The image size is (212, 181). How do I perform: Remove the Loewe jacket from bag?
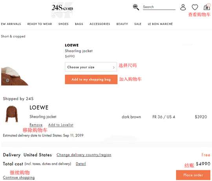coord(36,125)
